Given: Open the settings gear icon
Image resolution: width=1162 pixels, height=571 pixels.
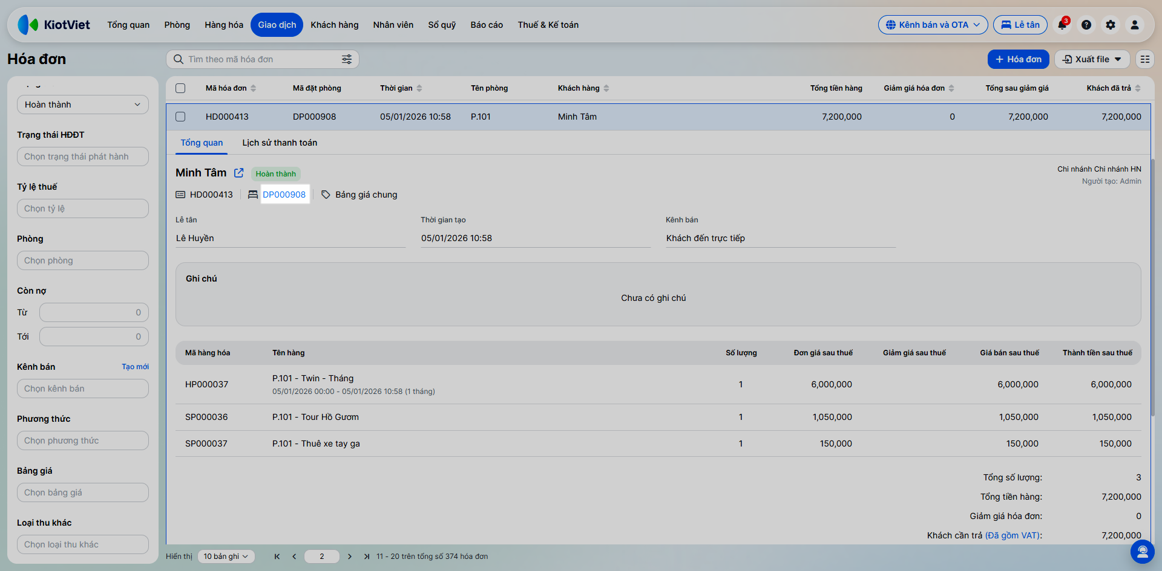Looking at the screenshot, I should click(x=1111, y=25).
